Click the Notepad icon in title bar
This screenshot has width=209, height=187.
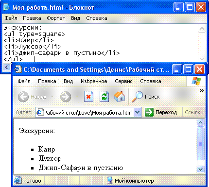click(x=6, y=7)
